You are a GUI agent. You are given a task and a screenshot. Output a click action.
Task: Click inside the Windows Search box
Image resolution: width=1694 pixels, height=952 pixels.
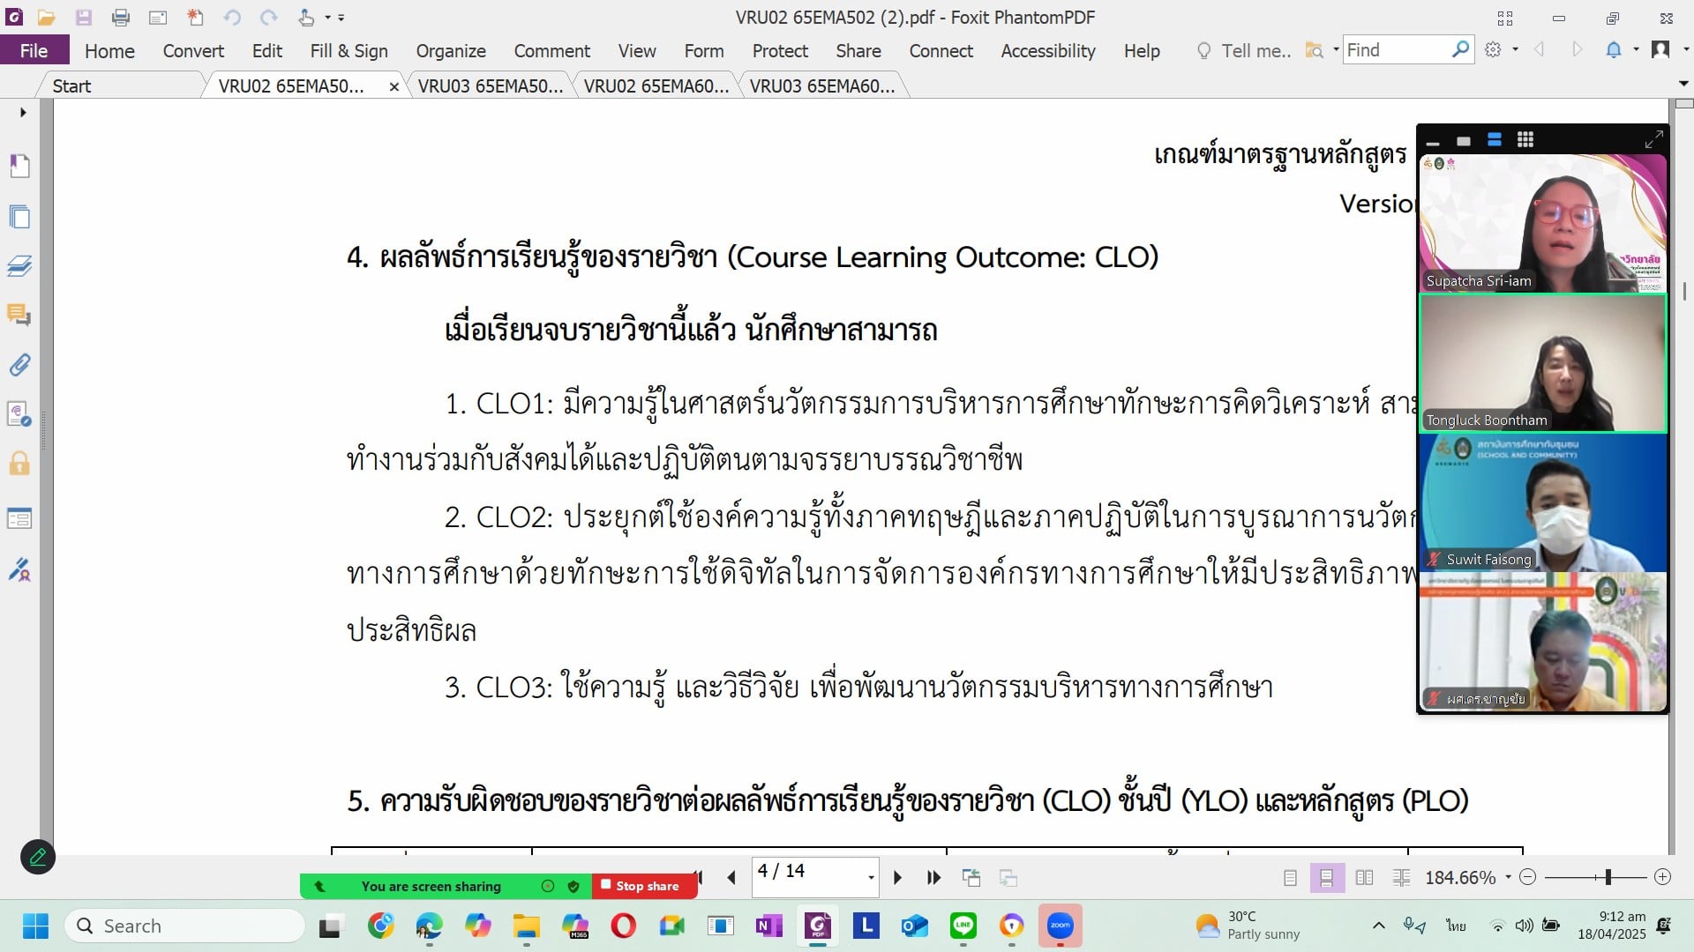click(x=185, y=926)
